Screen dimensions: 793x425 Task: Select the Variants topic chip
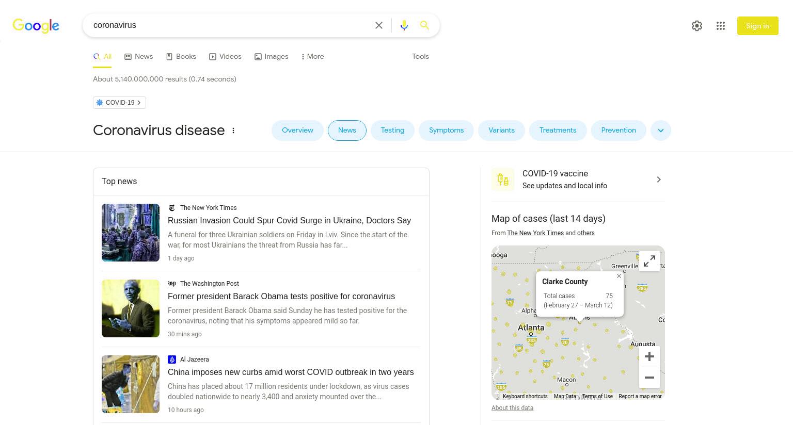(501, 130)
